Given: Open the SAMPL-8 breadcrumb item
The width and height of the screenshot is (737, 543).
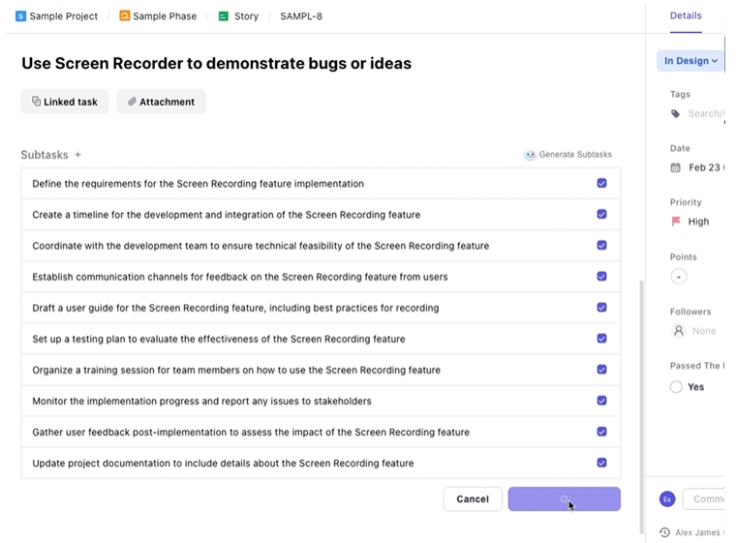Looking at the screenshot, I should point(300,16).
